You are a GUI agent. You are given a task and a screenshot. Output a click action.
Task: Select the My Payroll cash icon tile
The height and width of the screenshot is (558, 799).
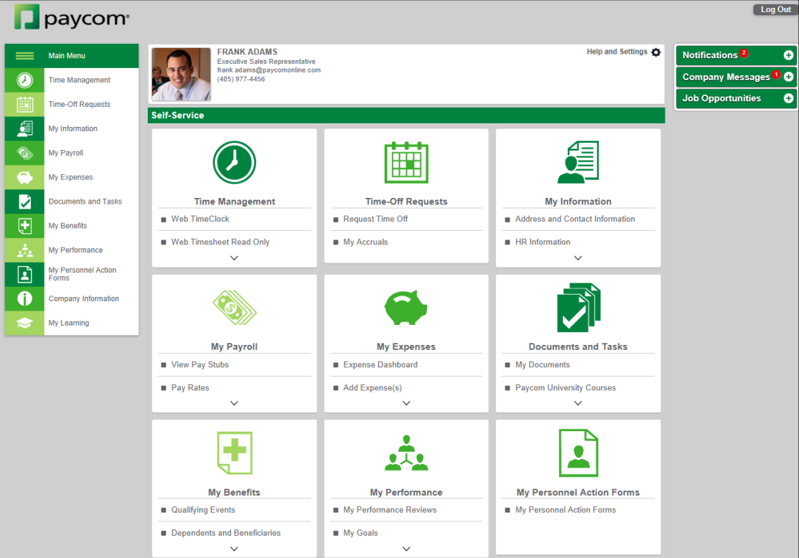(x=234, y=308)
